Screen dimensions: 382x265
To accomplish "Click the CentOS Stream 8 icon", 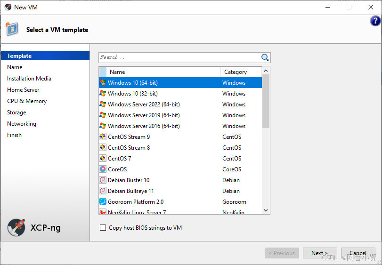I will pyautogui.click(x=103, y=147).
